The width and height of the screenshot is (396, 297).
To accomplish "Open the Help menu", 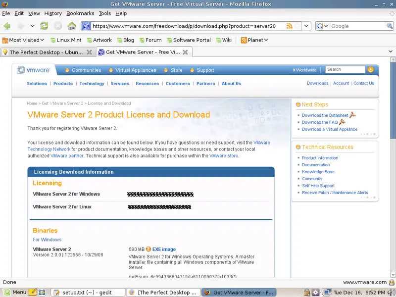I will click(x=121, y=13).
